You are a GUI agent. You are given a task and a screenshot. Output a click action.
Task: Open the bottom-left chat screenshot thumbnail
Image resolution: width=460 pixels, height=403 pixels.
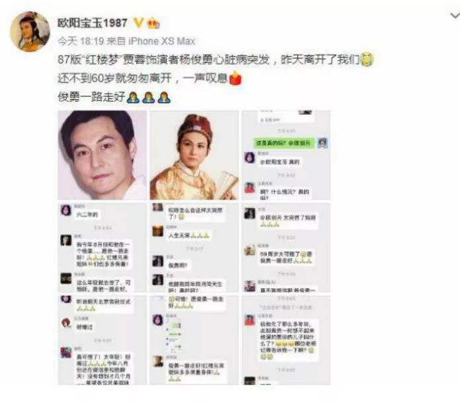(102, 340)
